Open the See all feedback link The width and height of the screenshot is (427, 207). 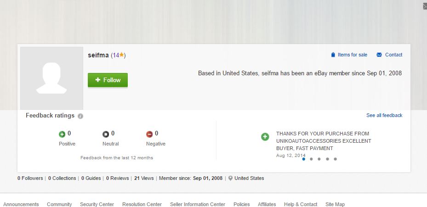pos(384,115)
